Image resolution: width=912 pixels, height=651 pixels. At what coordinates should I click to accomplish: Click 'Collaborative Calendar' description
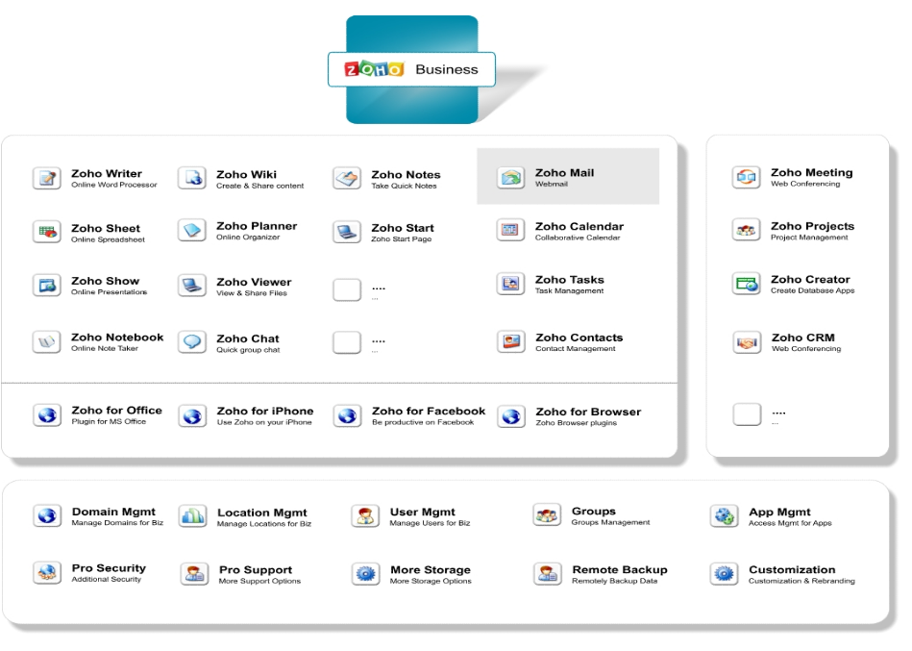[x=578, y=238]
